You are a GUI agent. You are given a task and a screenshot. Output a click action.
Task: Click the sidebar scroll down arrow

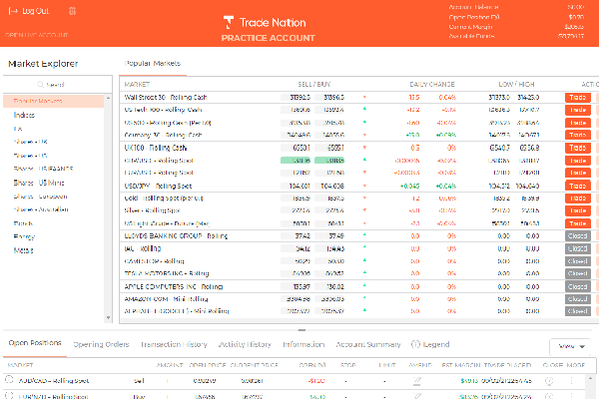pyautogui.click(x=108, y=317)
